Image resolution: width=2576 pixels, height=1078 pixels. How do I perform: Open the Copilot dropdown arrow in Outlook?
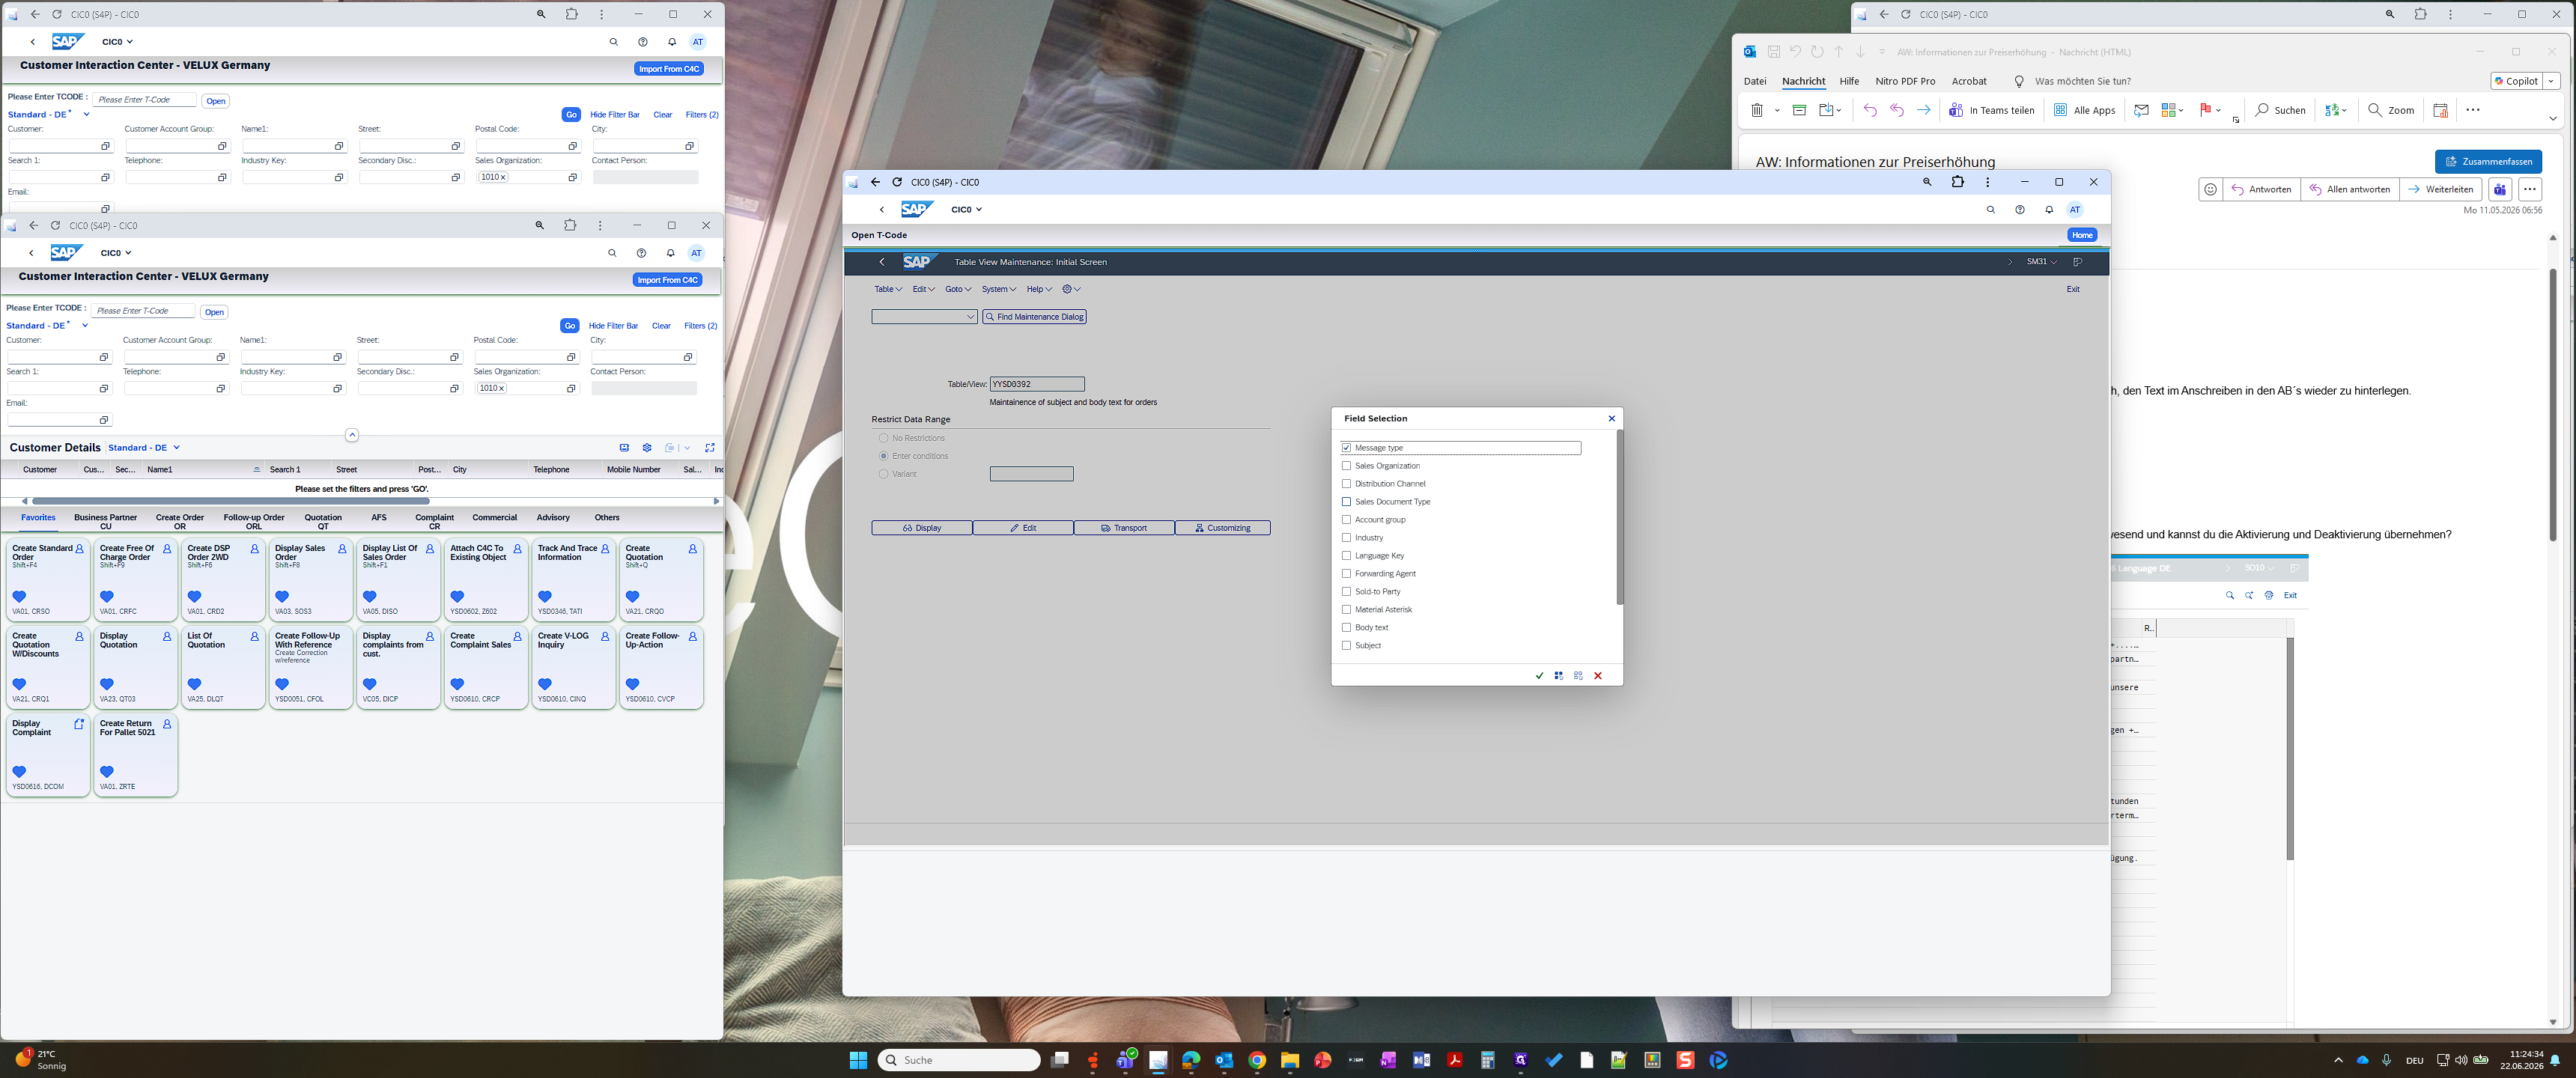[x=2551, y=81]
